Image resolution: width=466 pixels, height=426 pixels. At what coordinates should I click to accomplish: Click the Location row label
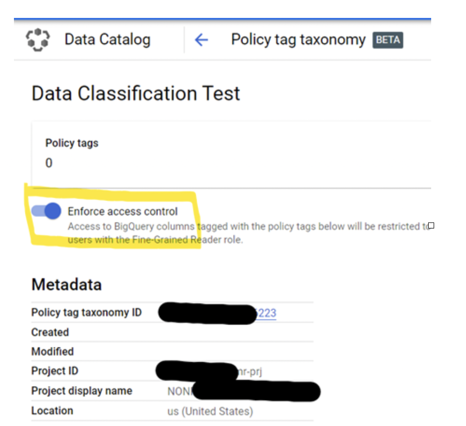click(x=52, y=411)
